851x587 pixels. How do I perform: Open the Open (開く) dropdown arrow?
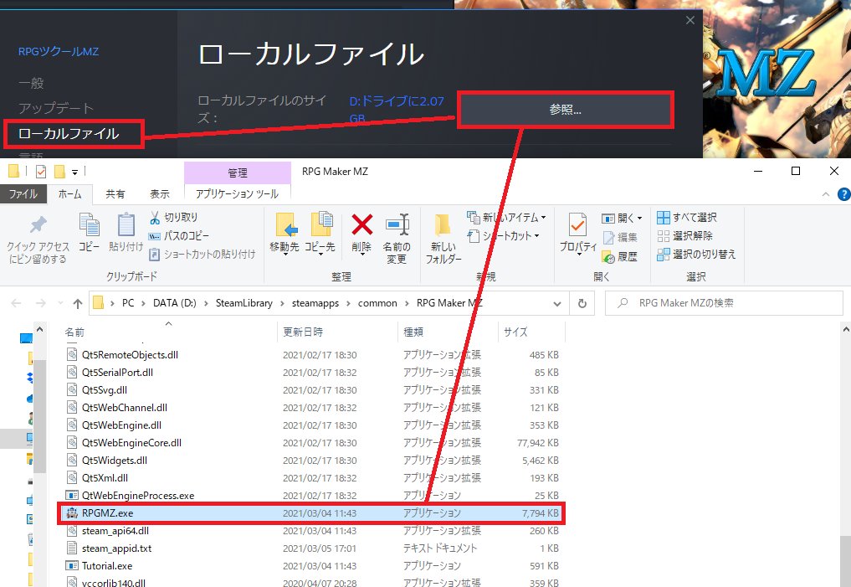pyautogui.click(x=640, y=219)
